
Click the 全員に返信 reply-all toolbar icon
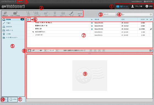coord(36,14)
